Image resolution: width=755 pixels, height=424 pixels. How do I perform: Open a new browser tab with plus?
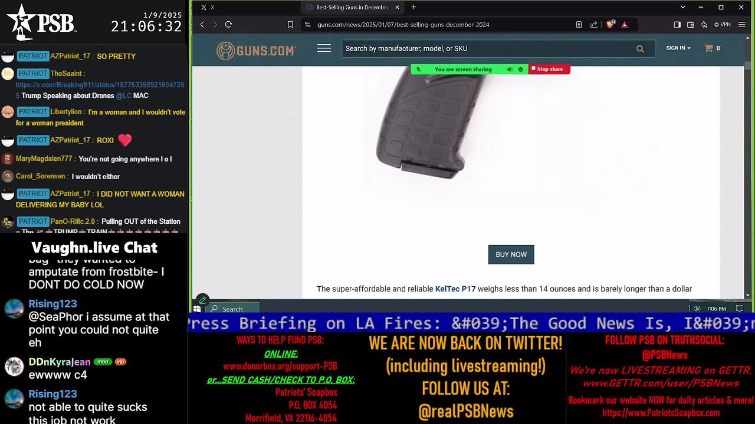tap(413, 7)
